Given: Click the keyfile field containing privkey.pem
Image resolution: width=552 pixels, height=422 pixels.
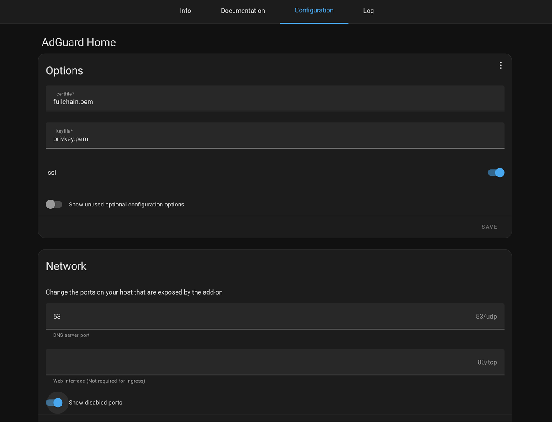Looking at the screenshot, I should coord(274,138).
